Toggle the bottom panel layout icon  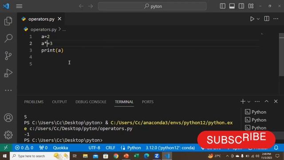click(x=232, y=6)
